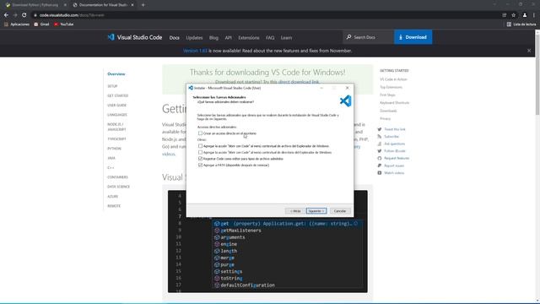
Task: Select Overview in docs sidebar
Action: click(x=116, y=74)
